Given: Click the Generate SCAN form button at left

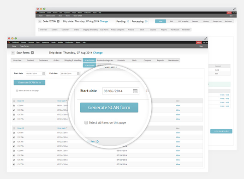Looking at the screenshot, I should click(x=30, y=83).
